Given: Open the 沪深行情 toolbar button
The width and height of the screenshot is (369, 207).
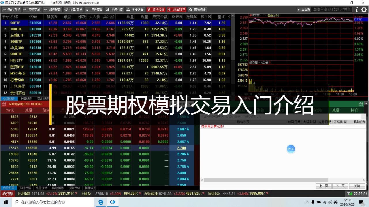Looking at the screenshot, I should click(114, 9).
